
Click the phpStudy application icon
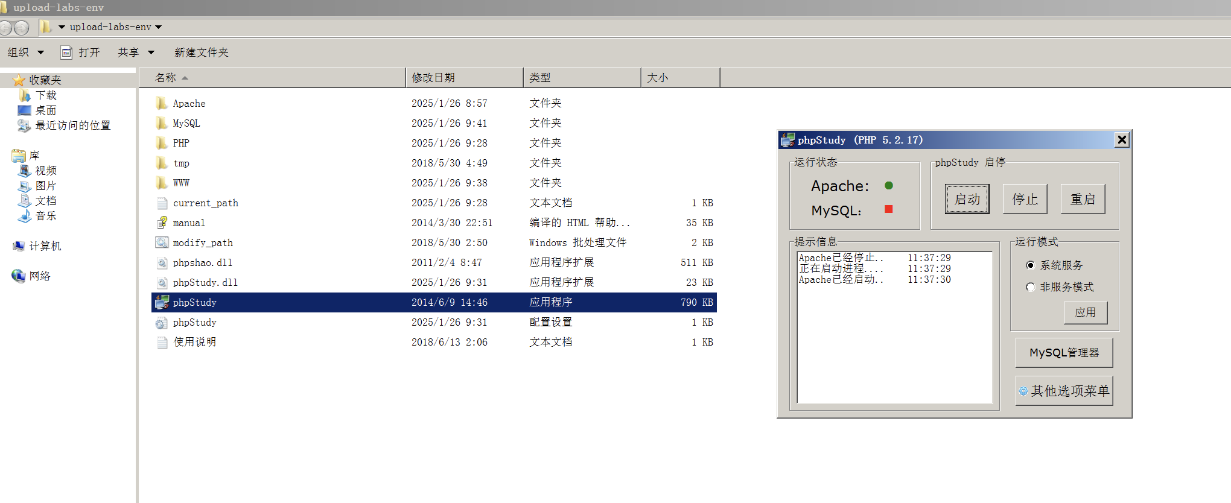tap(162, 303)
